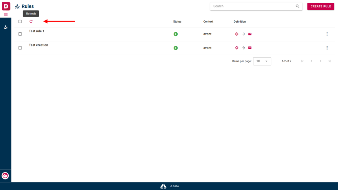This screenshot has width=338, height=190.
Task: Click the arrow icon in Test creation definition
Action: 243,48
